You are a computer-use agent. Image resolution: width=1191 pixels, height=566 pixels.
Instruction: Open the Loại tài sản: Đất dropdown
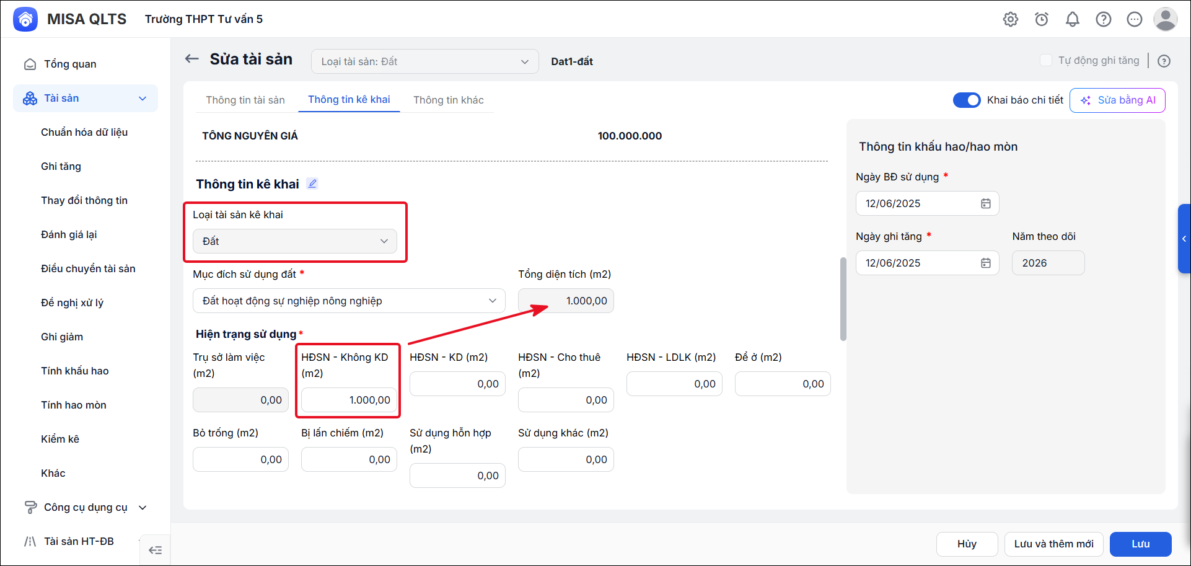(425, 61)
